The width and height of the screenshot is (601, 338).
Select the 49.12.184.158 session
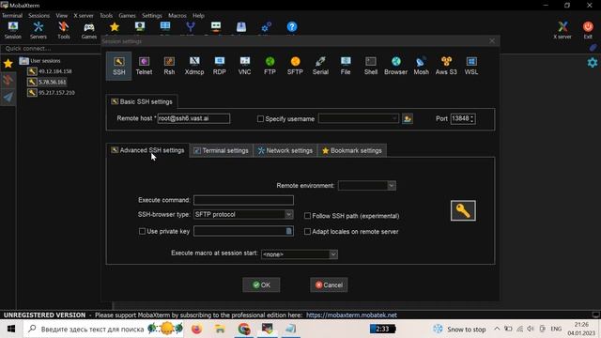click(54, 71)
